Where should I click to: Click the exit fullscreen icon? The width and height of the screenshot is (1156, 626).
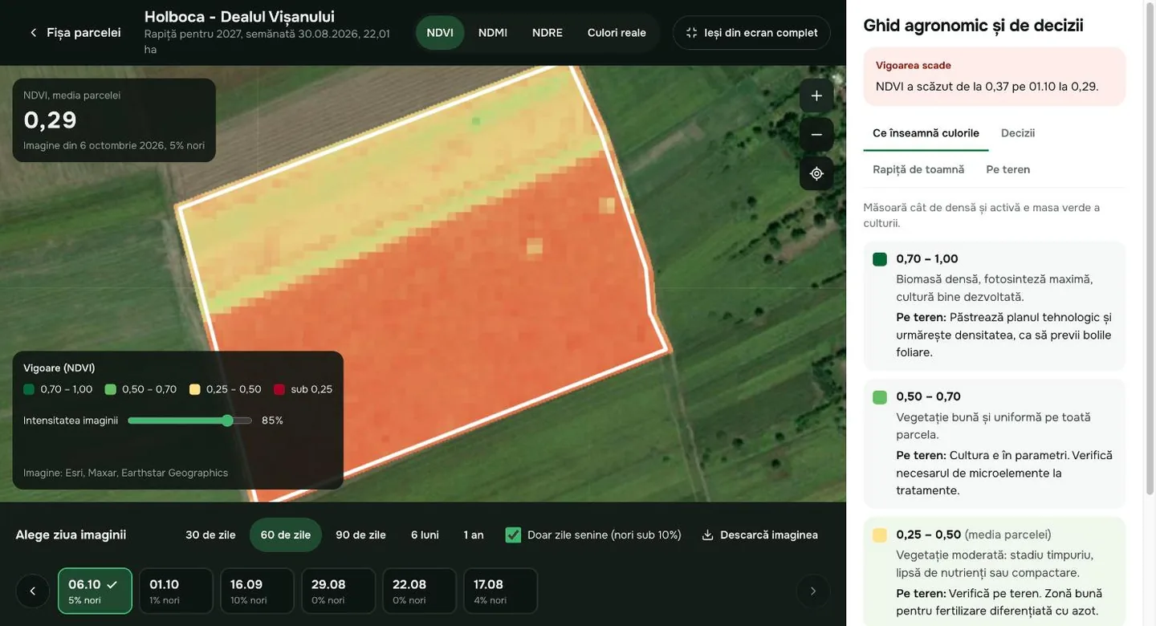coord(691,33)
